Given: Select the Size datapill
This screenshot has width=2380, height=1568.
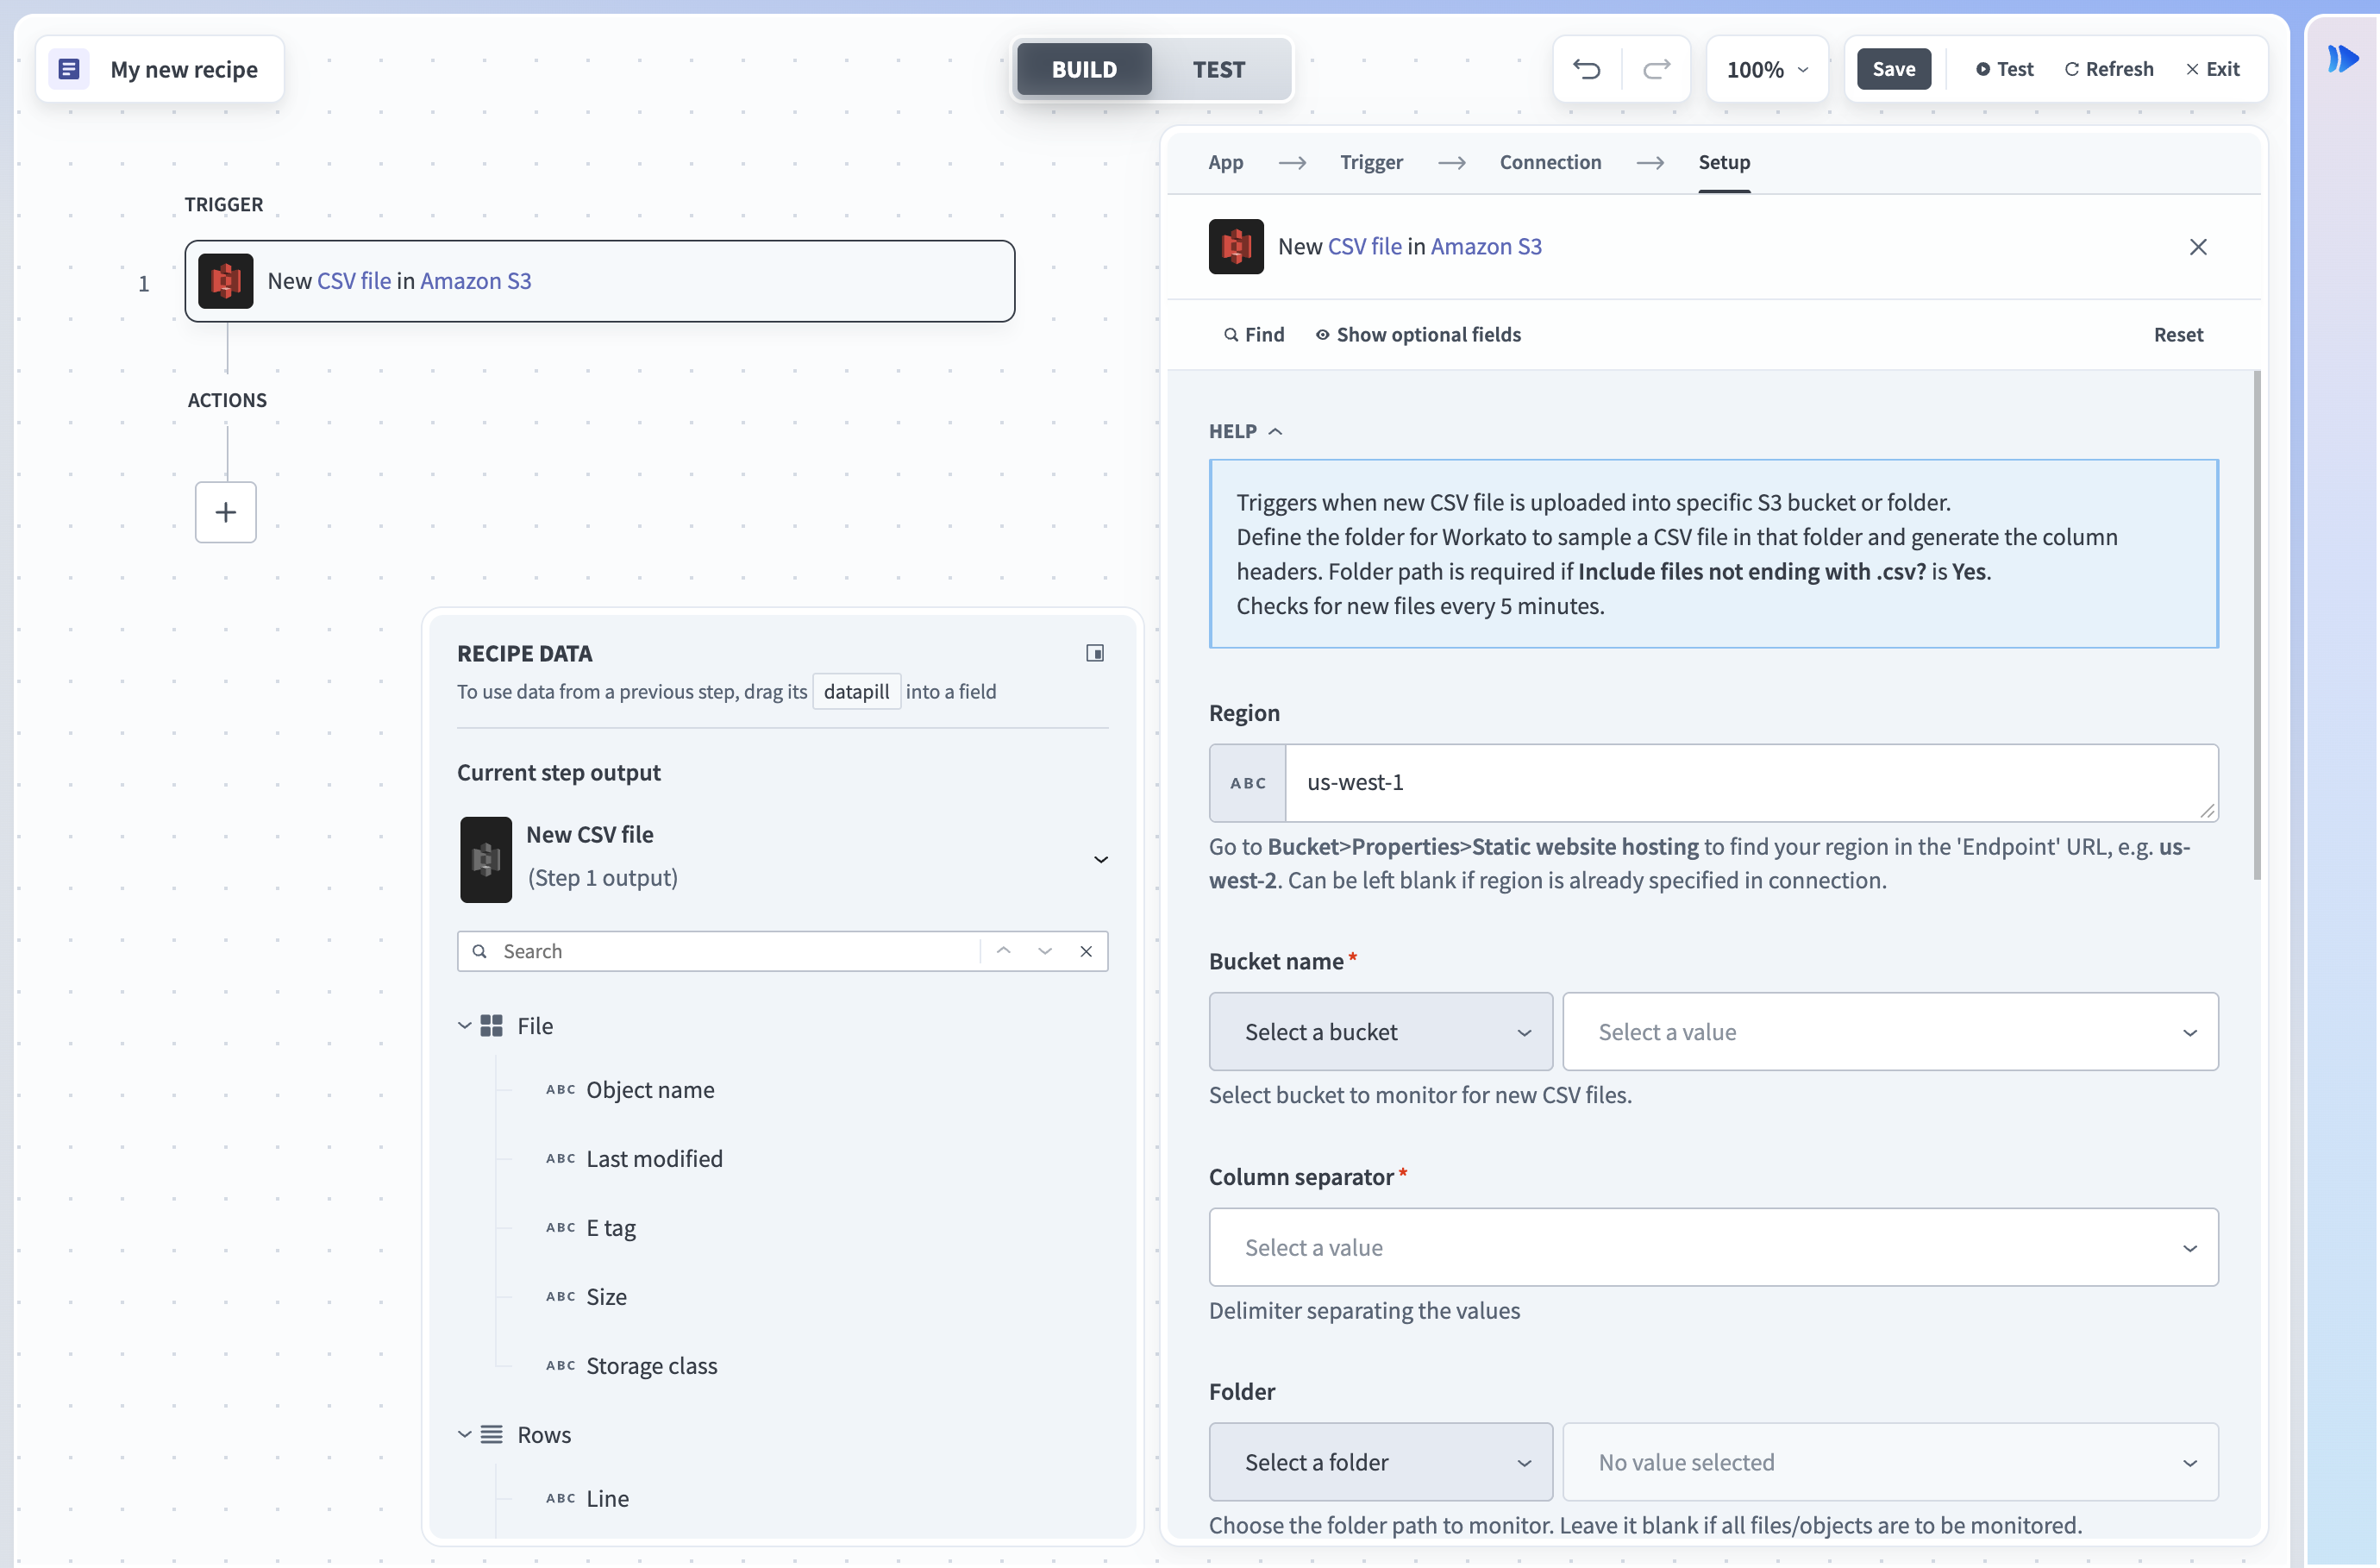Looking at the screenshot, I should click(606, 1297).
